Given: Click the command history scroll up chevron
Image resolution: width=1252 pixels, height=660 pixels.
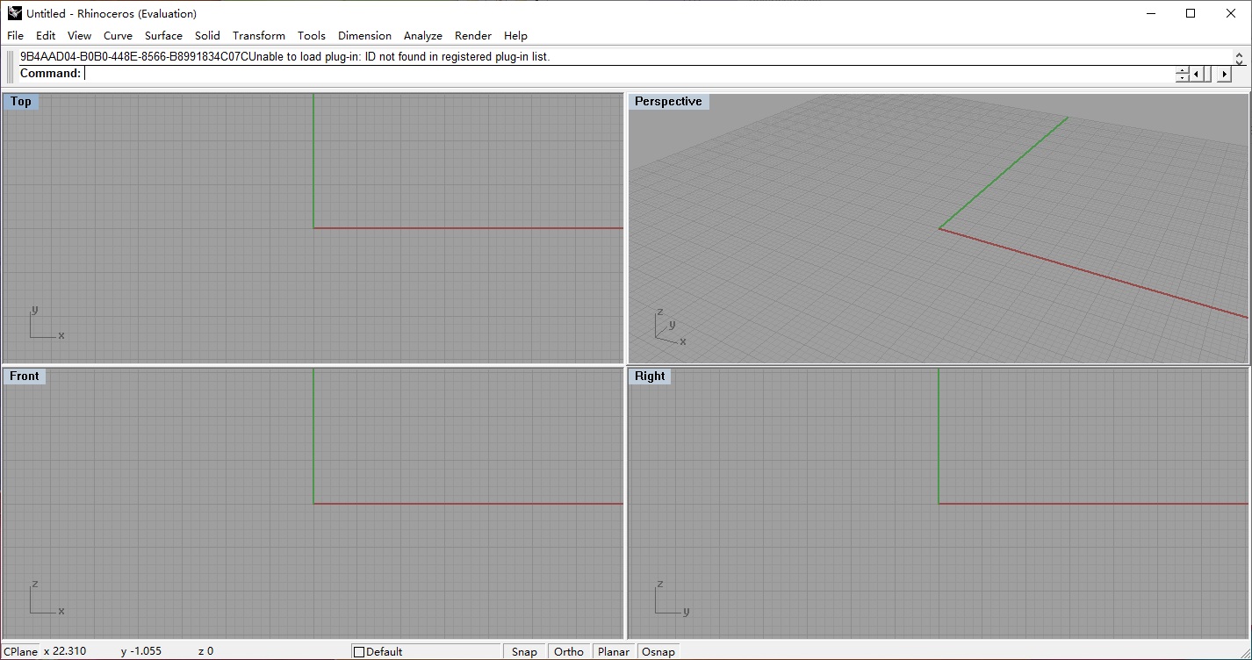Looking at the screenshot, I should tap(1239, 55).
